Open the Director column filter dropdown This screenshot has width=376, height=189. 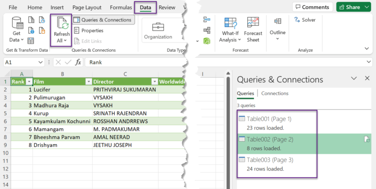(154, 82)
